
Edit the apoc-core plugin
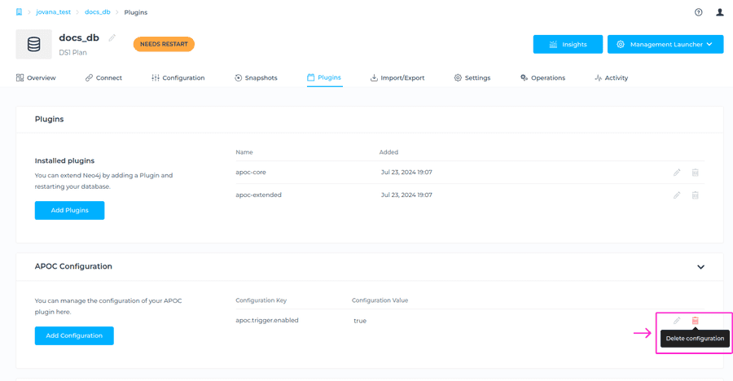tap(677, 173)
